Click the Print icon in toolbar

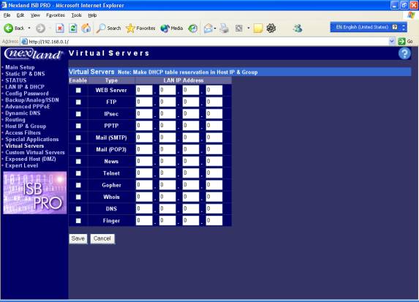click(x=224, y=28)
